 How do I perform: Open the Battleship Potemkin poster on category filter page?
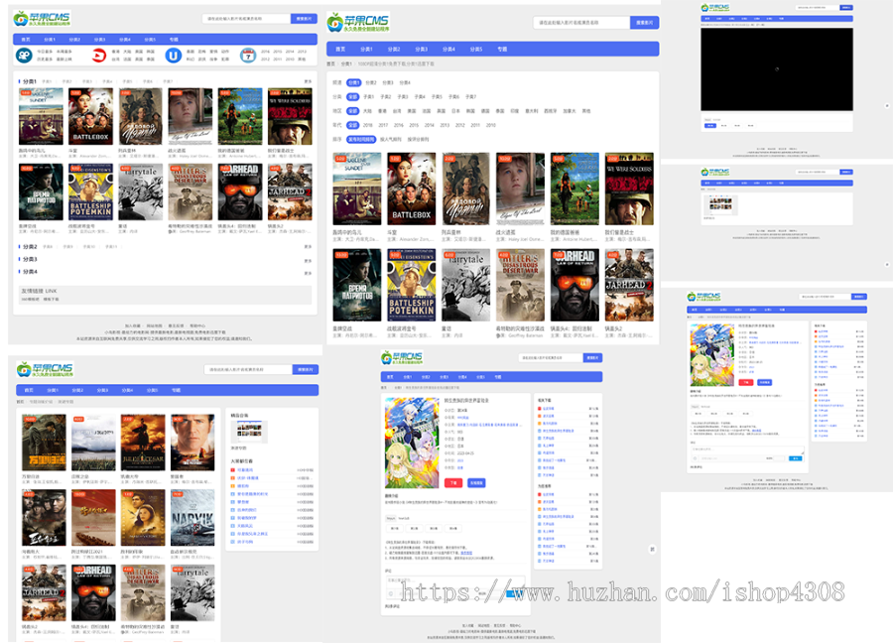pyautogui.click(x=411, y=285)
